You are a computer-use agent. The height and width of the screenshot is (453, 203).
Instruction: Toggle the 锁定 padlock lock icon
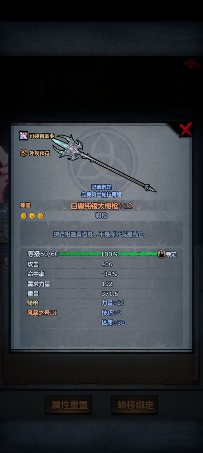(161, 254)
